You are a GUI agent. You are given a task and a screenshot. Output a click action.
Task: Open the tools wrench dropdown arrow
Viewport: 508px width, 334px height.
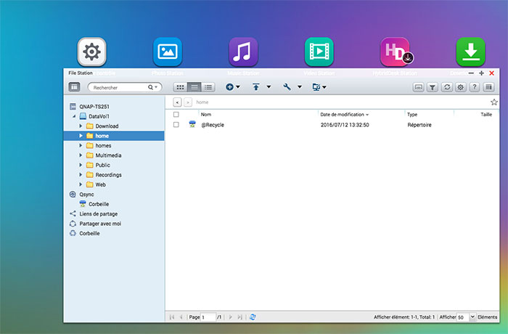coord(300,87)
